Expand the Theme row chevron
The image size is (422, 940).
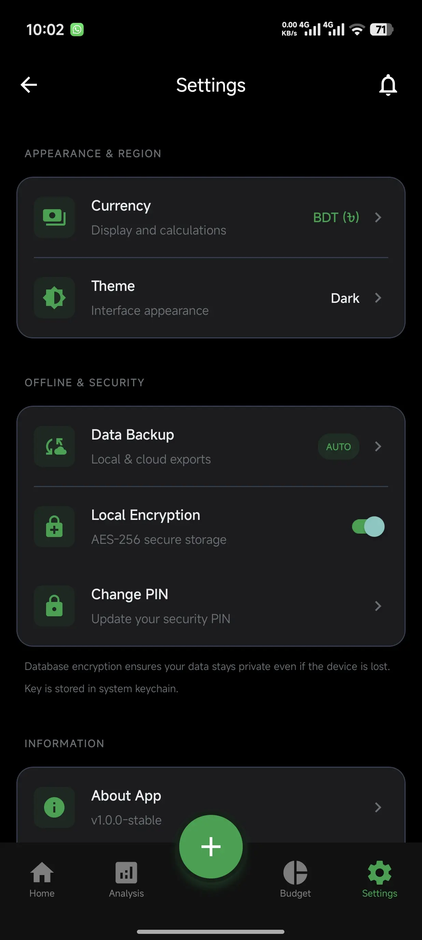click(378, 298)
